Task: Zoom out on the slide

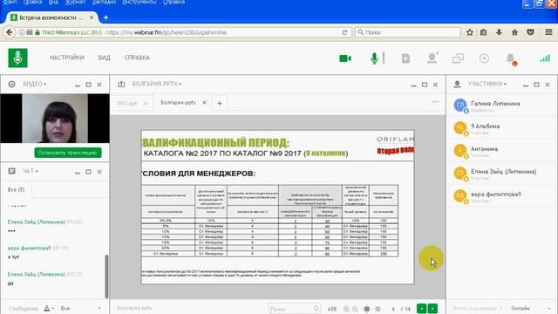Action: tap(355, 309)
